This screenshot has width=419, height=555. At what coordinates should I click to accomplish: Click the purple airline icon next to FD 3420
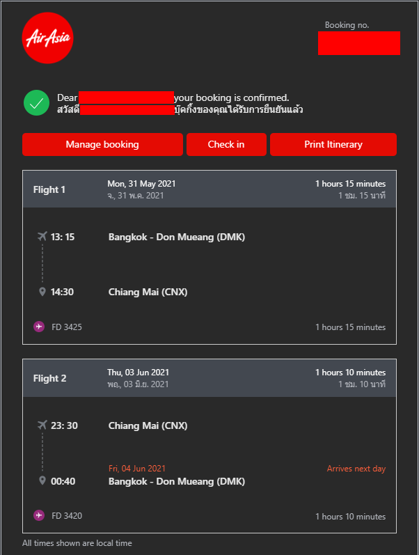39,515
